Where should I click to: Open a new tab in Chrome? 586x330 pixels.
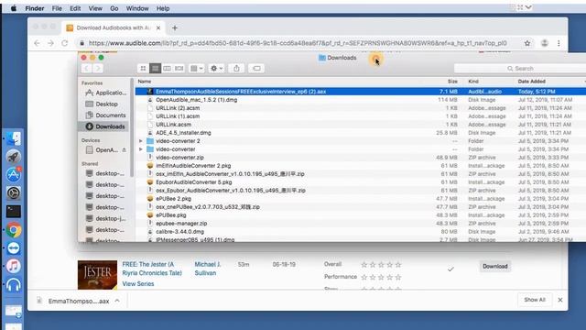point(175,27)
